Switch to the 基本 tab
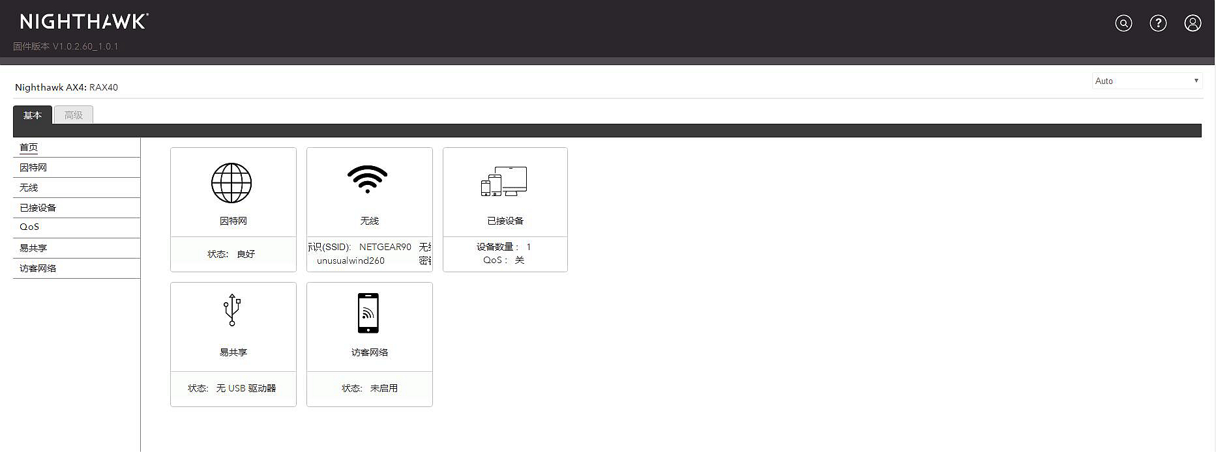 33,115
